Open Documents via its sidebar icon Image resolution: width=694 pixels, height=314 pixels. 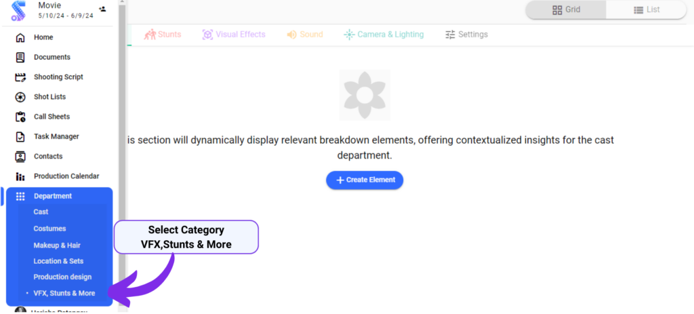tap(20, 57)
